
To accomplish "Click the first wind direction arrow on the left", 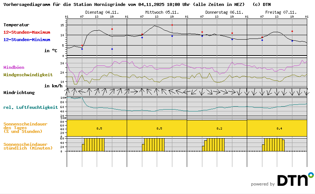I will [67, 91].
